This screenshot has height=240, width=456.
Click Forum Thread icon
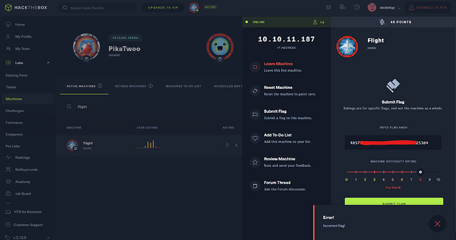coord(255,186)
